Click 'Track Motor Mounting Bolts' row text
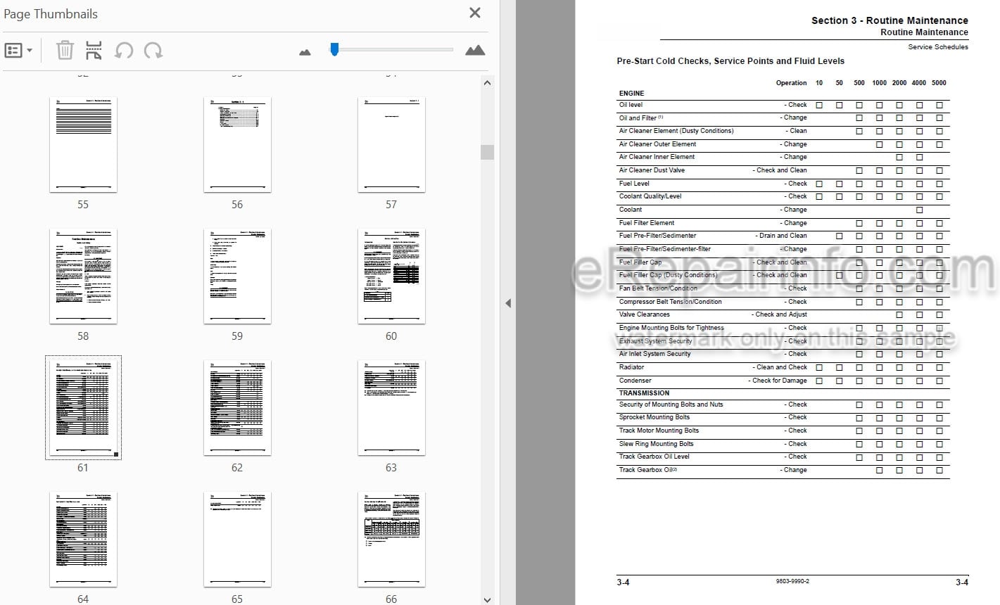 coord(659,431)
